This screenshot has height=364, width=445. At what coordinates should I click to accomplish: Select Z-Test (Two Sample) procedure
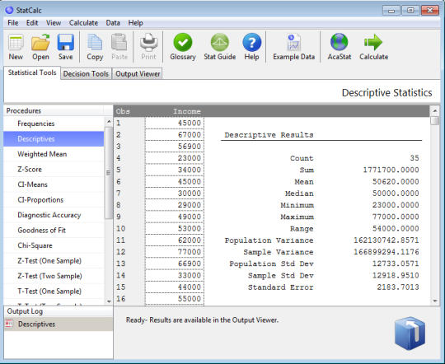click(x=54, y=276)
